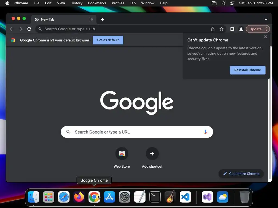Go forward with the forward arrow
This screenshot has height=208, width=278.
pos(21,29)
